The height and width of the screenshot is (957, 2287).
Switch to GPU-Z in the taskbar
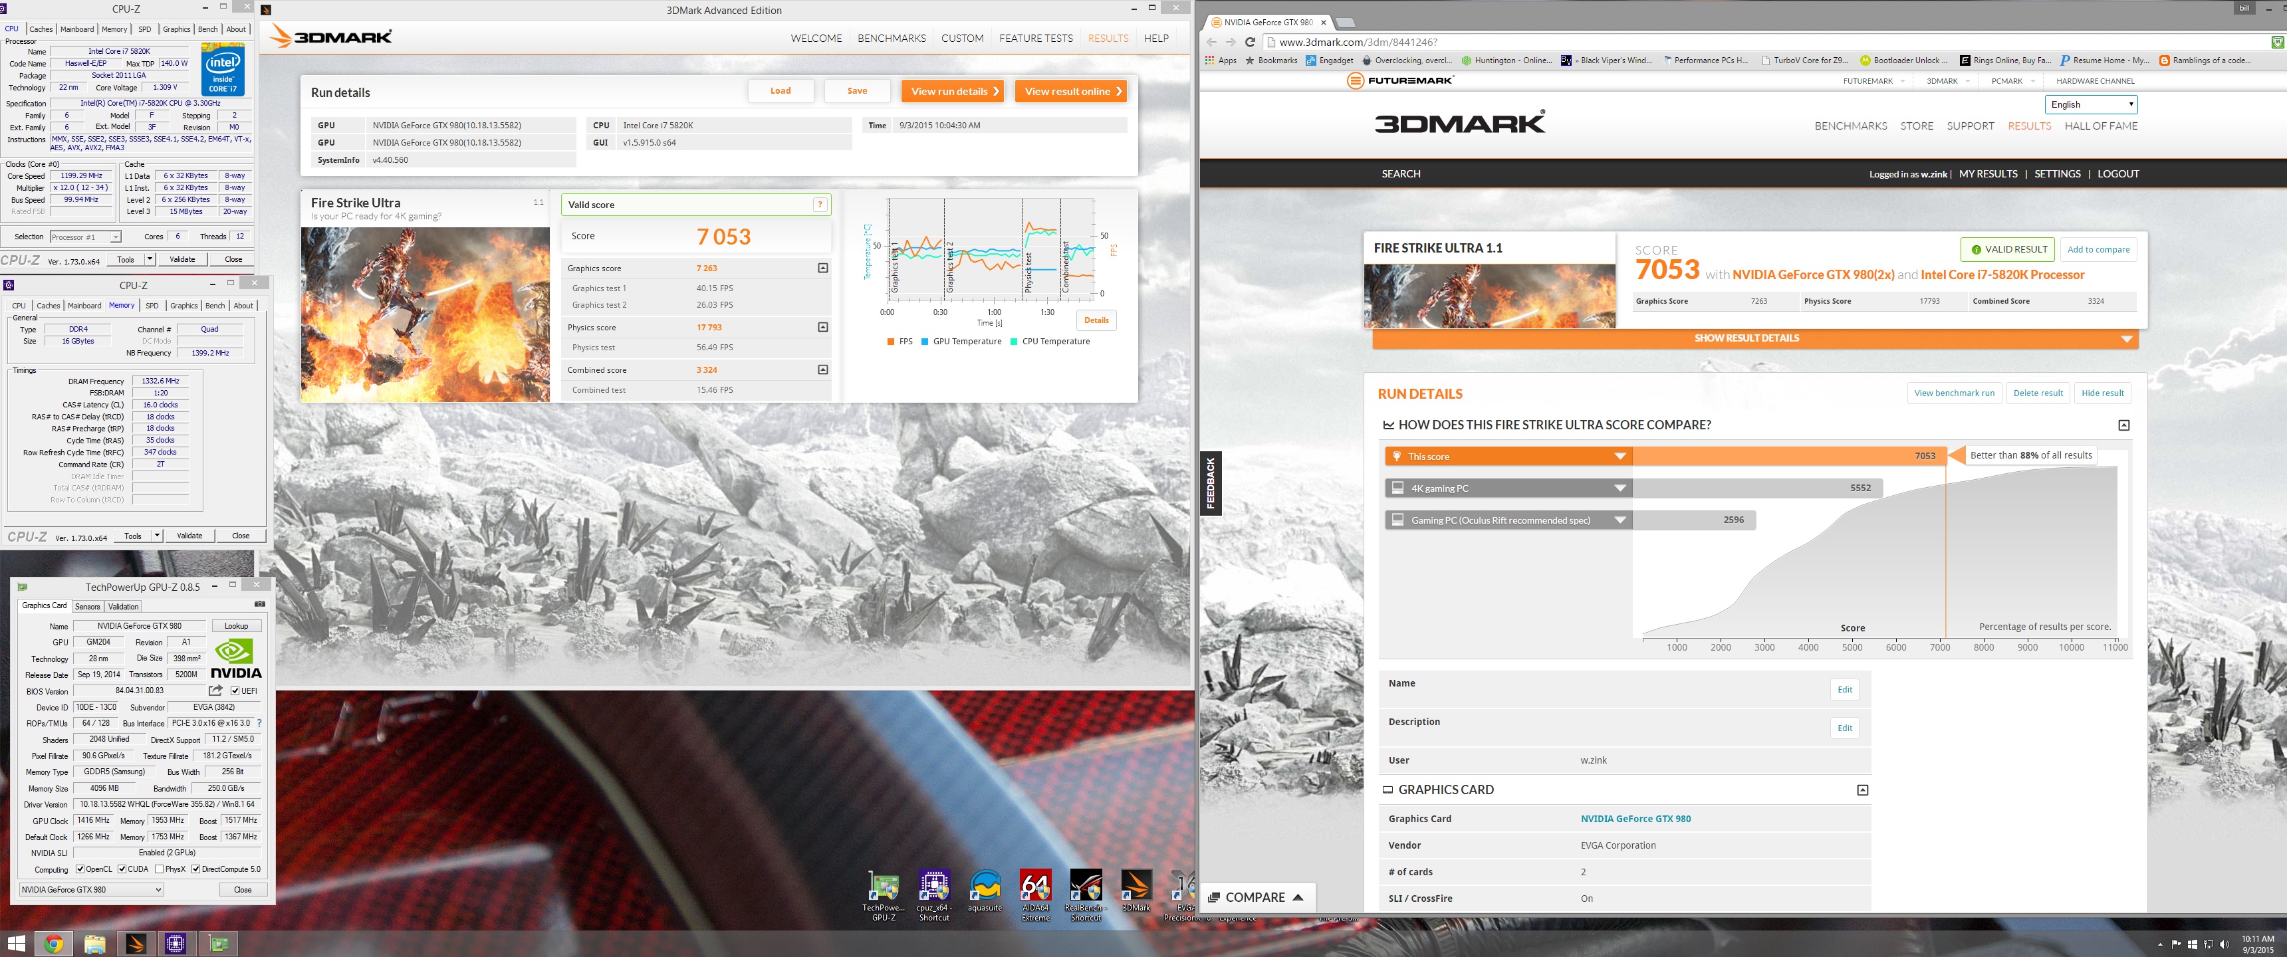point(217,944)
